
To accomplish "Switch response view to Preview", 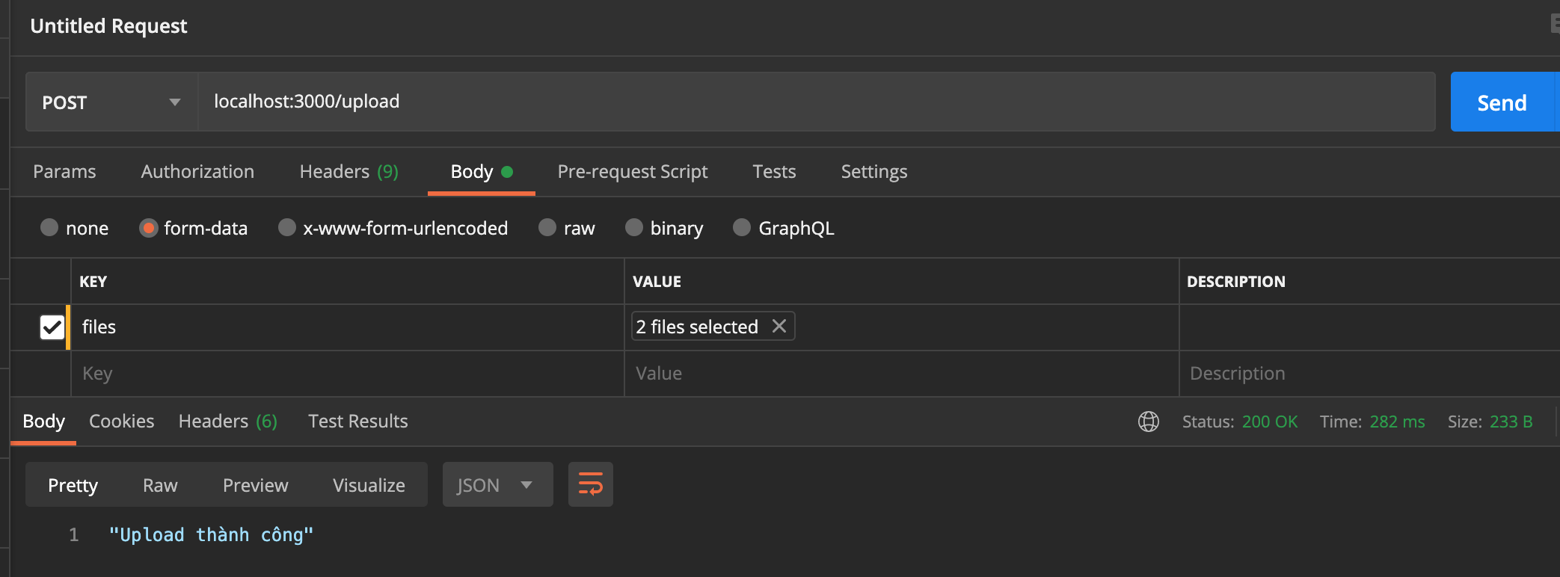I will tap(255, 485).
